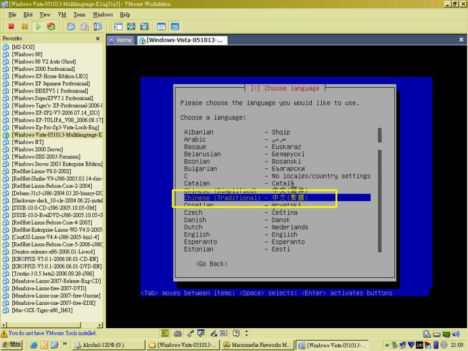Click the VM icon beside [Trustix-3.0.5.beta2]

pyautogui.click(x=6, y=274)
